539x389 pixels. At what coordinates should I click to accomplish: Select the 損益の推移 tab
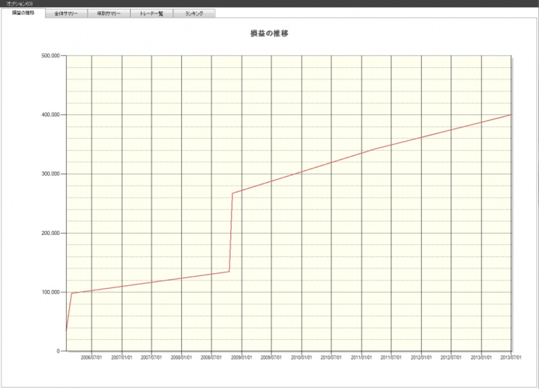(23, 13)
